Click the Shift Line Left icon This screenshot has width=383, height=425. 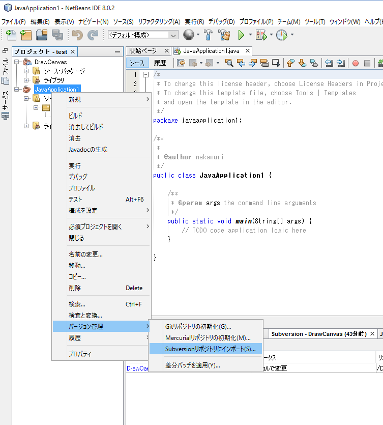point(329,63)
